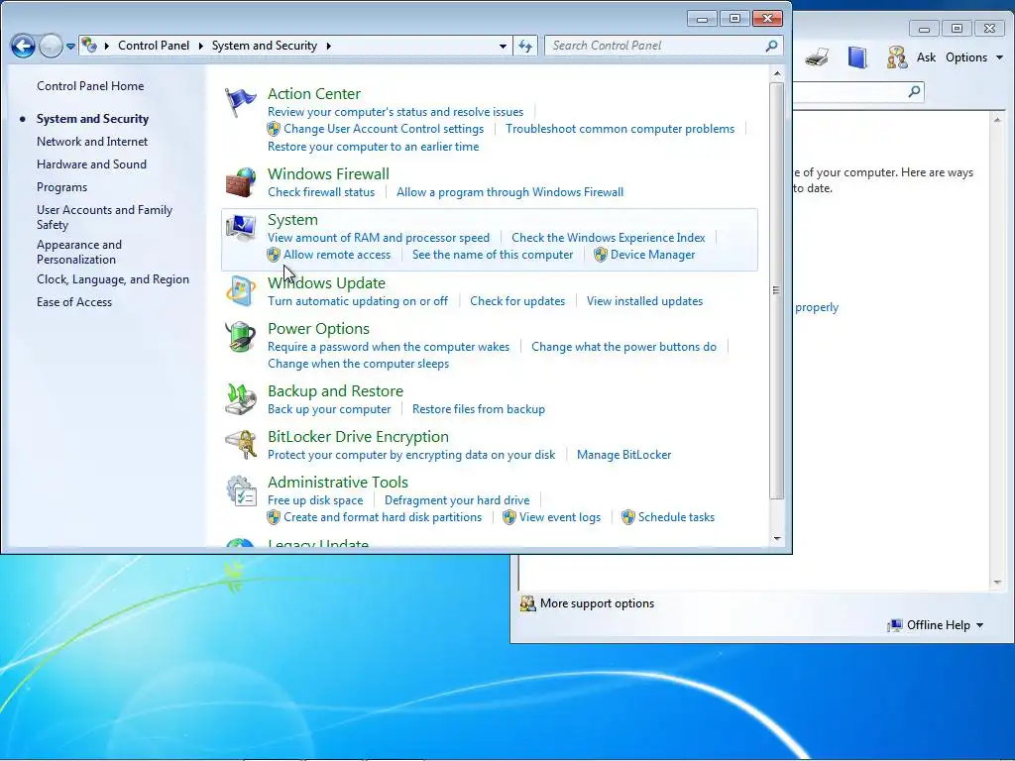This screenshot has height=761, width=1015.
Task: Click Check firewall status link
Action: [321, 192]
